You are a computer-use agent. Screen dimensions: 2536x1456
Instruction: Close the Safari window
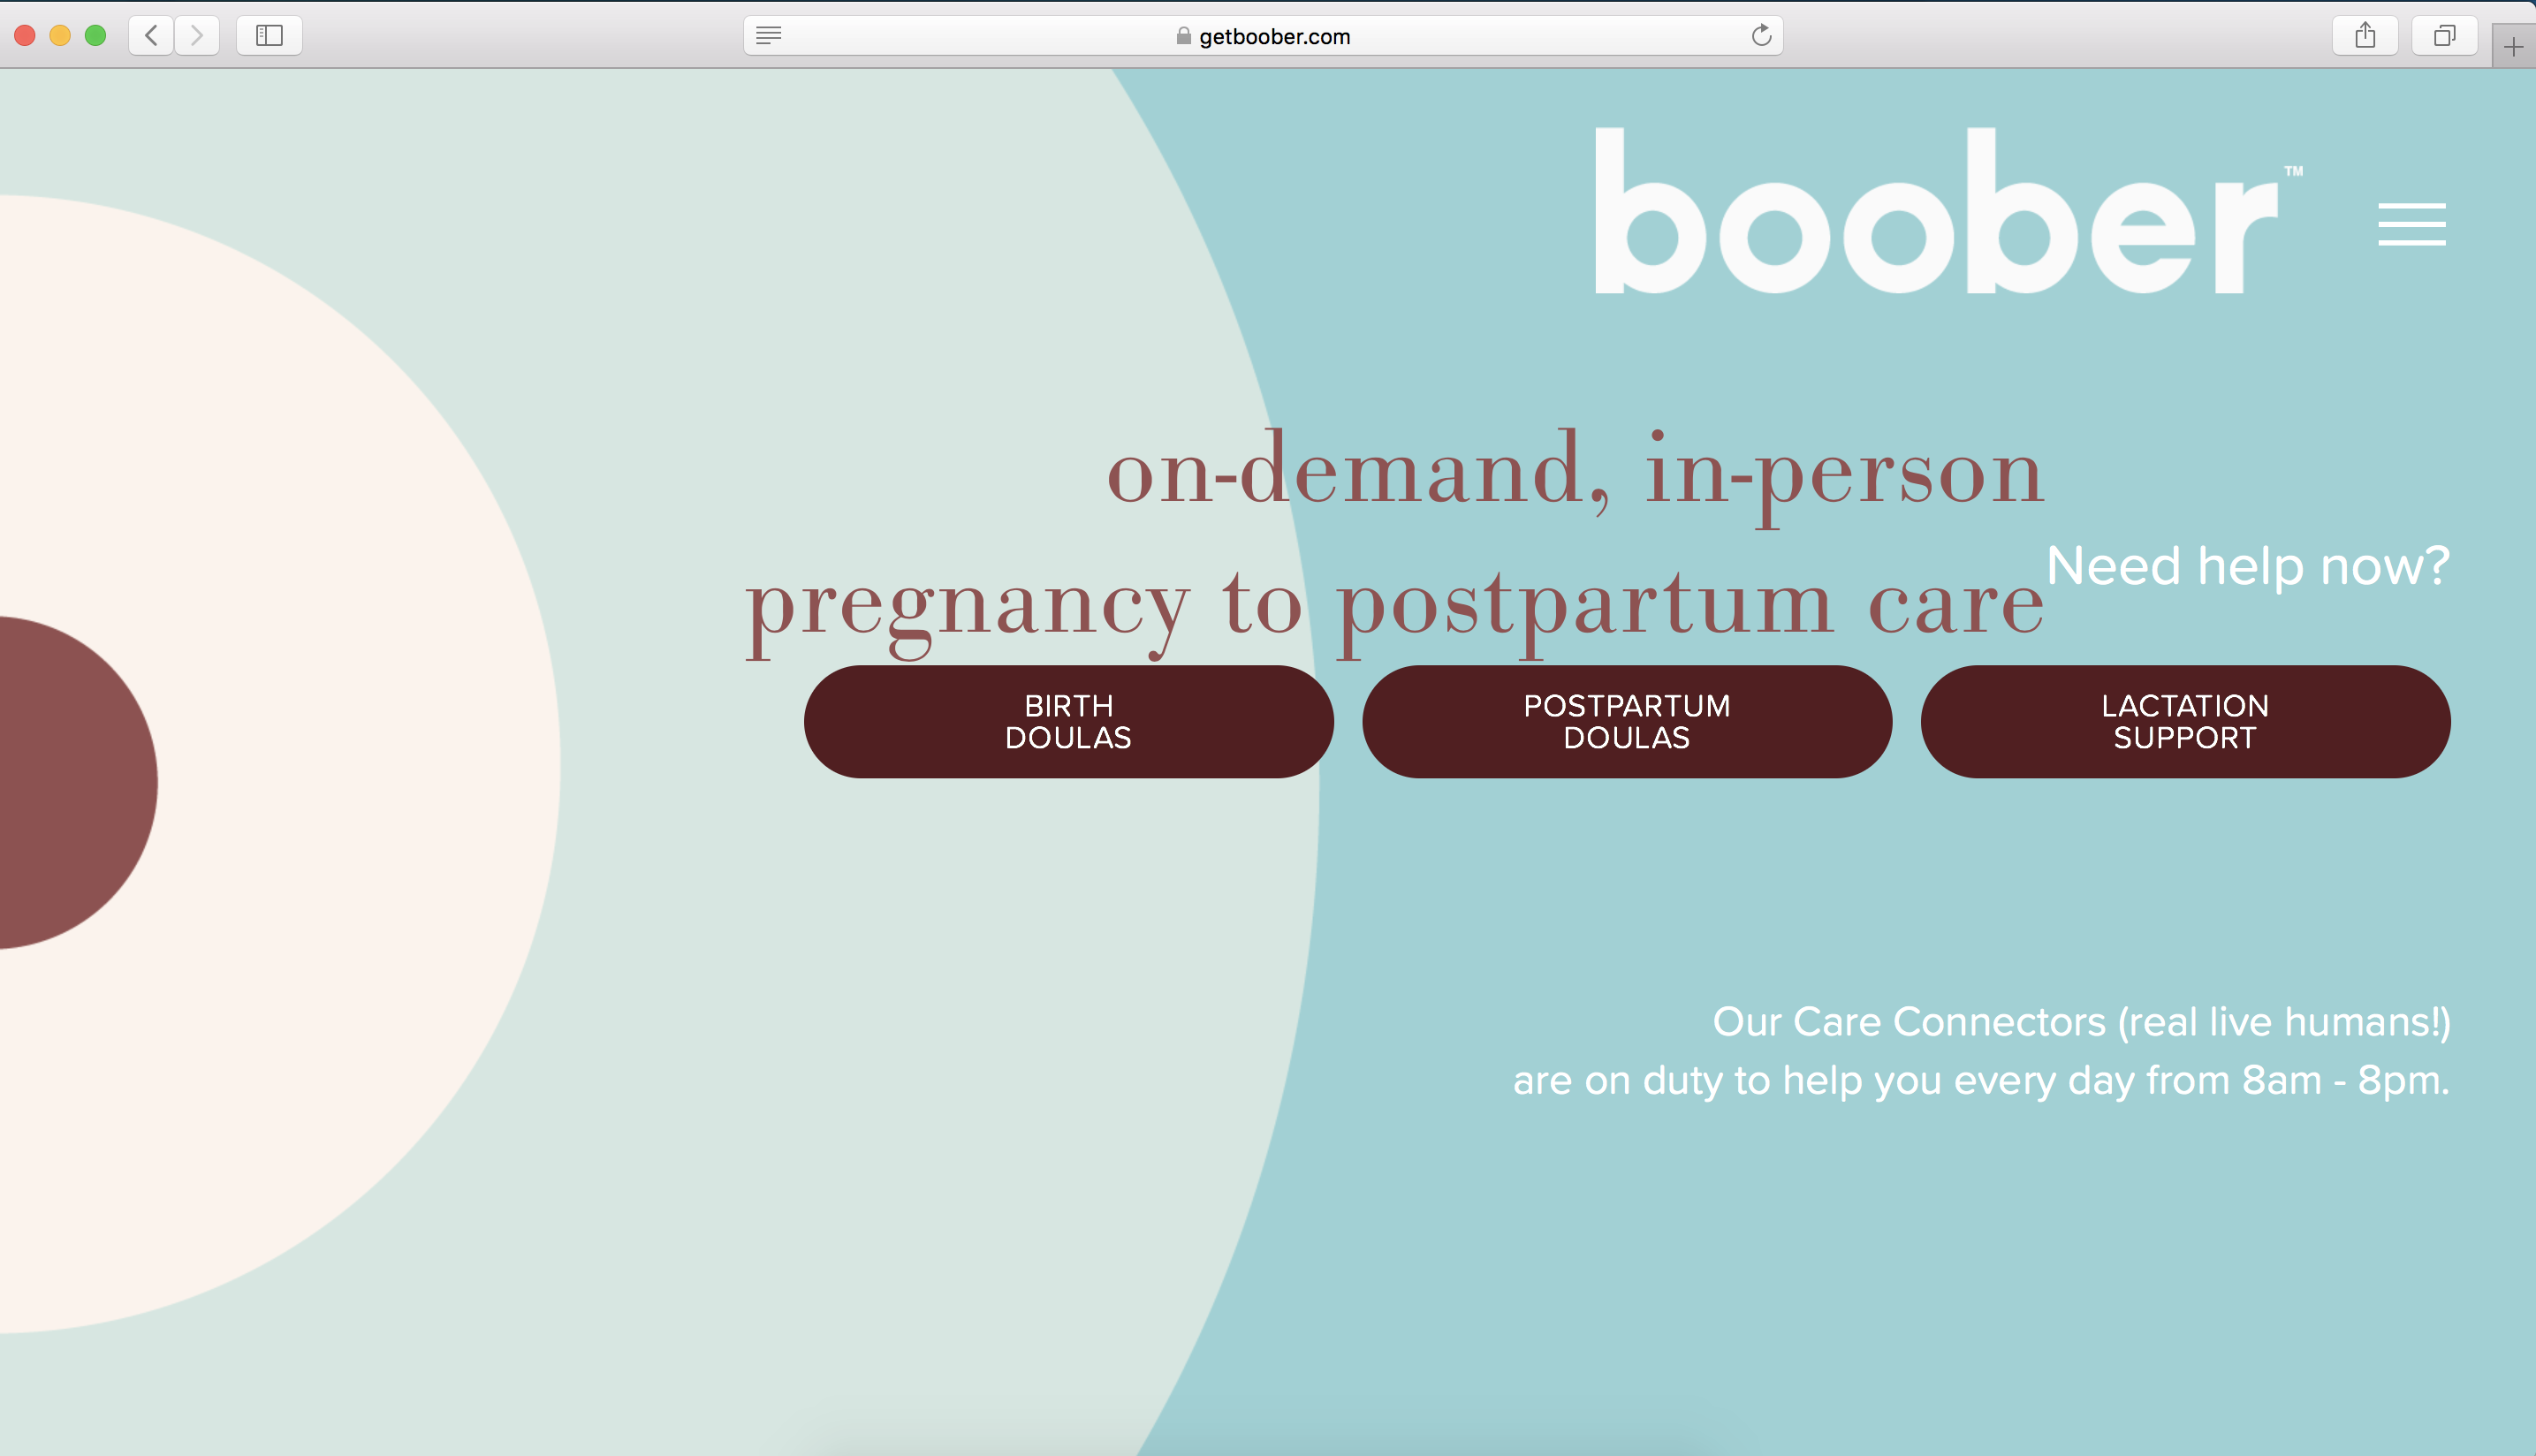tap(25, 36)
